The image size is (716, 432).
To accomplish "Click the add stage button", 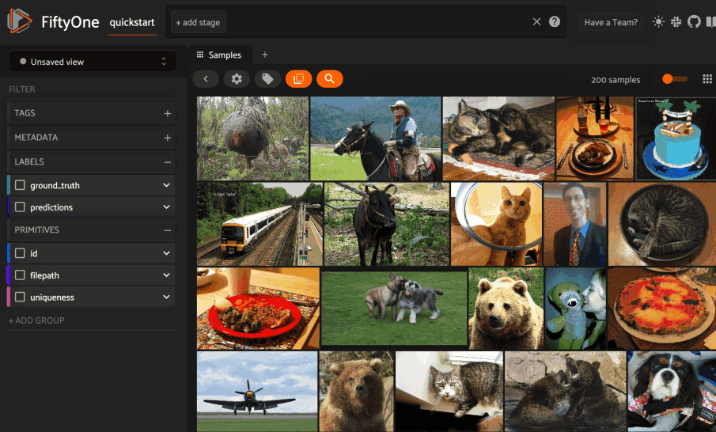I will [x=198, y=22].
